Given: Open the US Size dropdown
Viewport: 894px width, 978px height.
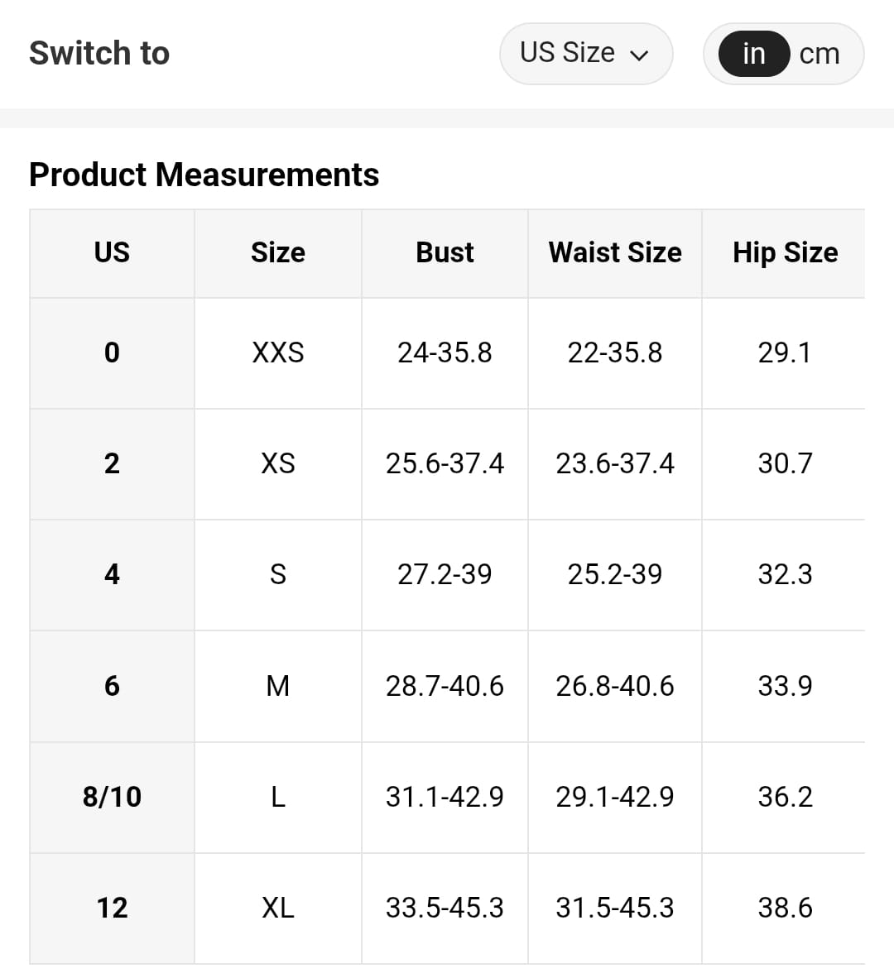Looking at the screenshot, I should click(584, 54).
